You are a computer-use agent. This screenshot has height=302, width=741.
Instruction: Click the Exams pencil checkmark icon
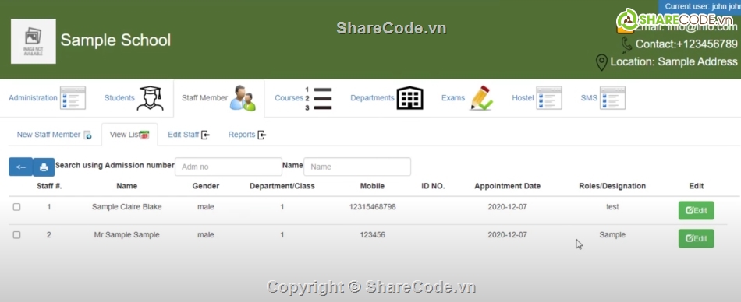pyautogui.click(x=481, y=97)
